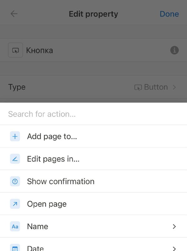Focus the Search for action field

pyautogui.click(x=93, y=114)
